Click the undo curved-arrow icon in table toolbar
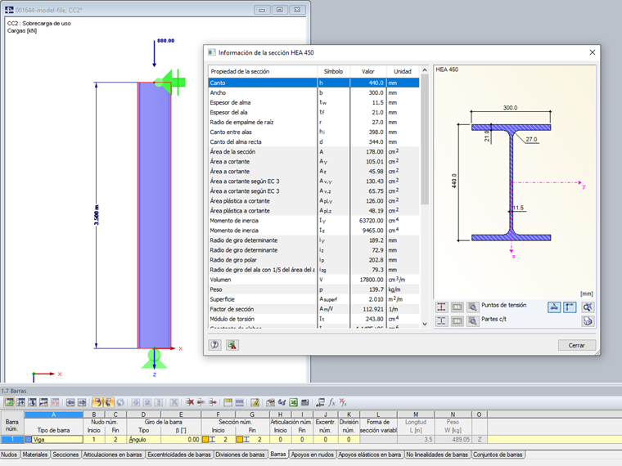The image size is (622, 466). pos(97,402)
